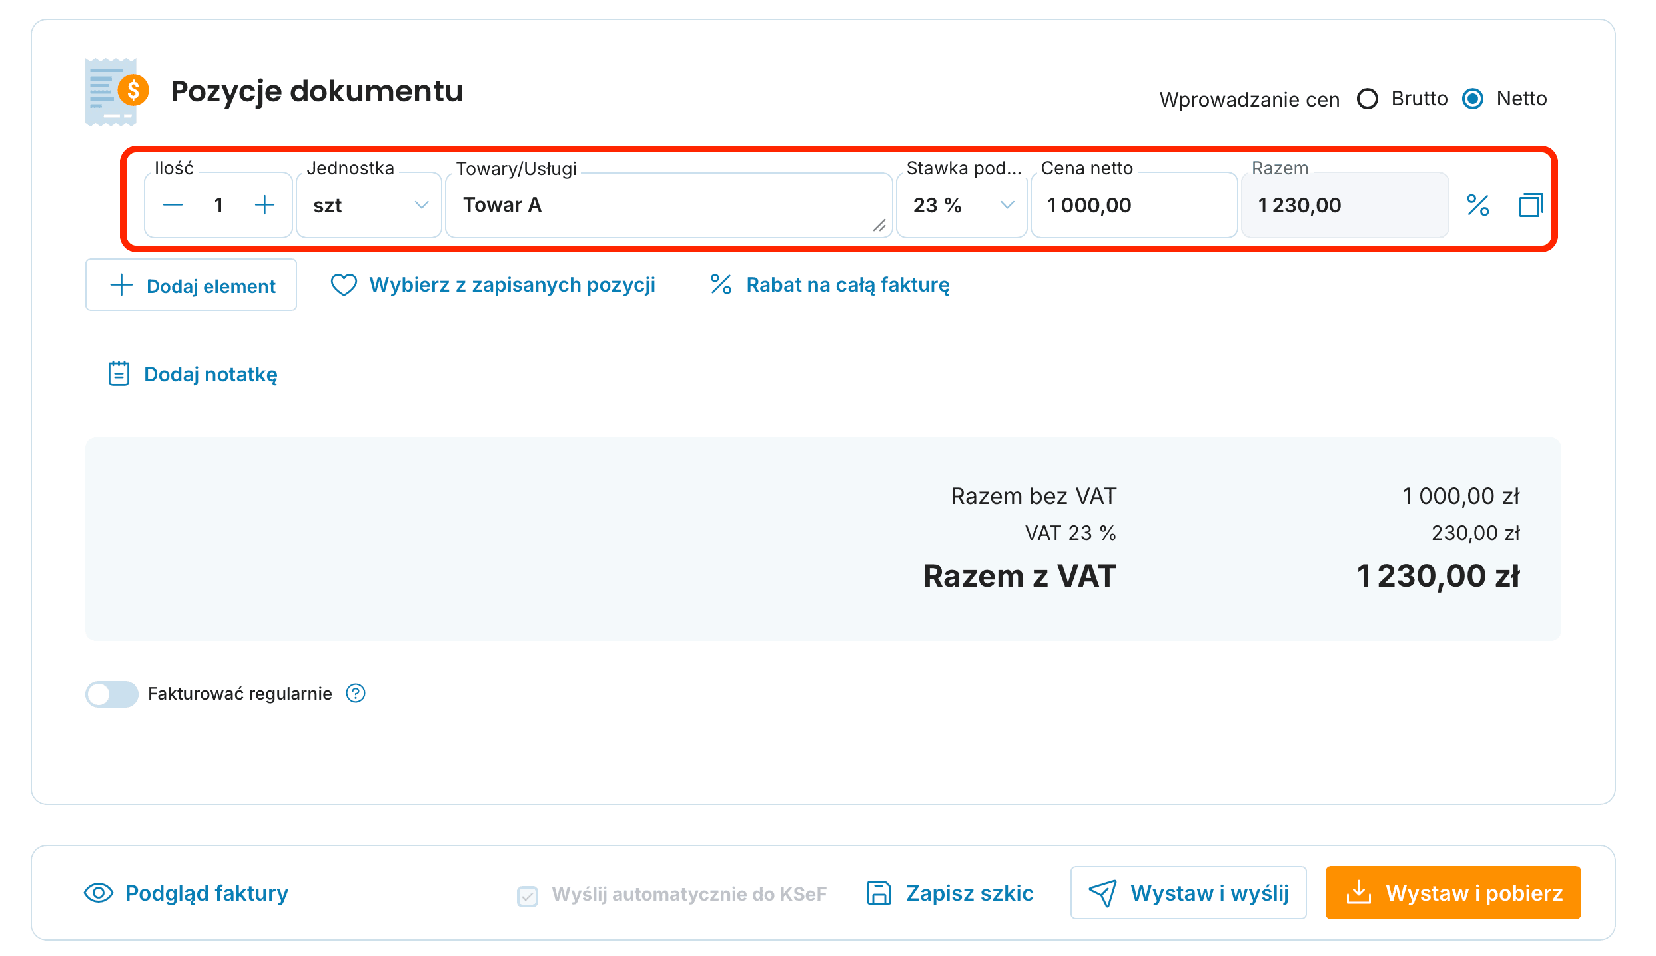
Task: Click the Towary/Usługi field containing Towar A
Action: coord(669,205)
